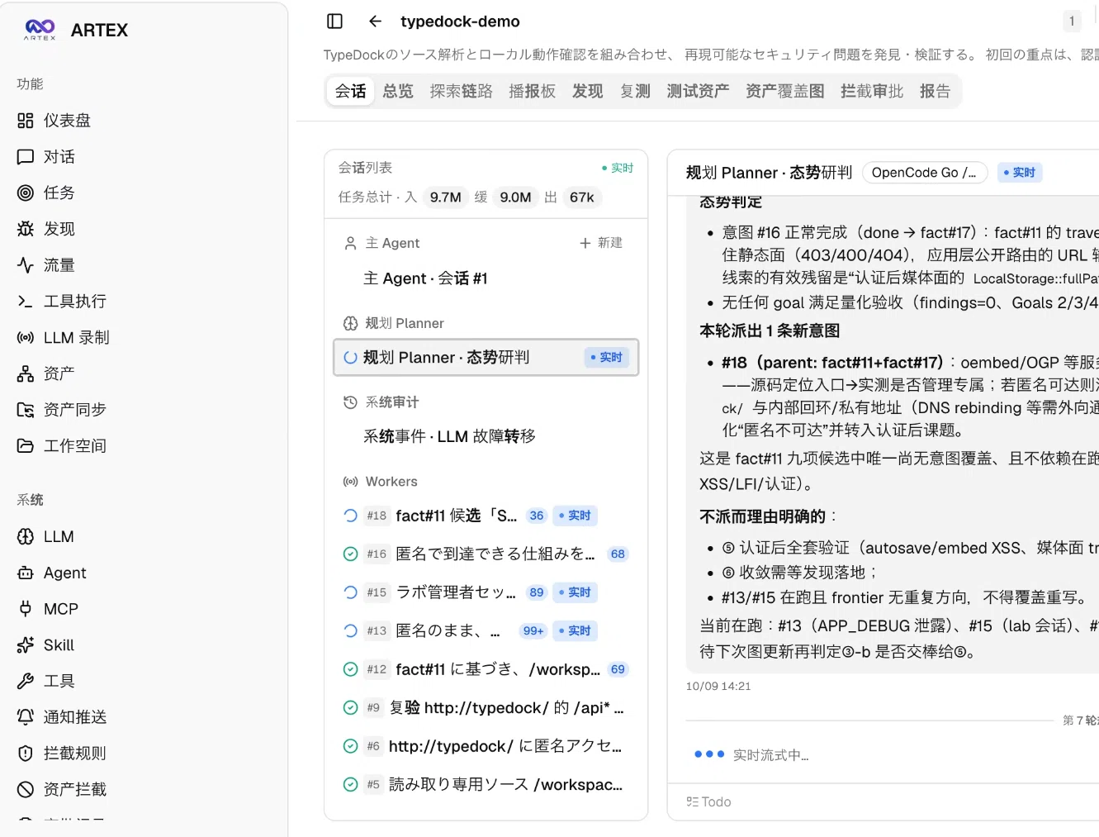1099x837 pixels.
Task: Open the LLM 录制 broadcast icon
Action: 26,338
